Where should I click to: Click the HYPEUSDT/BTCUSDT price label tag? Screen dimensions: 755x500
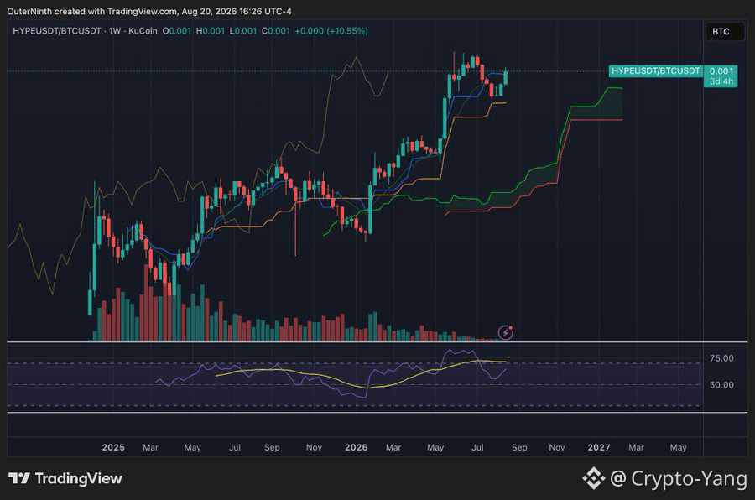(x=655, y=70)
